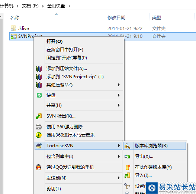Expand submenu arrow beside 其他压缩命令
Image resolution: width=196 pixels, height=194 pixels.
pyautogui.click(x=119, y=85)
